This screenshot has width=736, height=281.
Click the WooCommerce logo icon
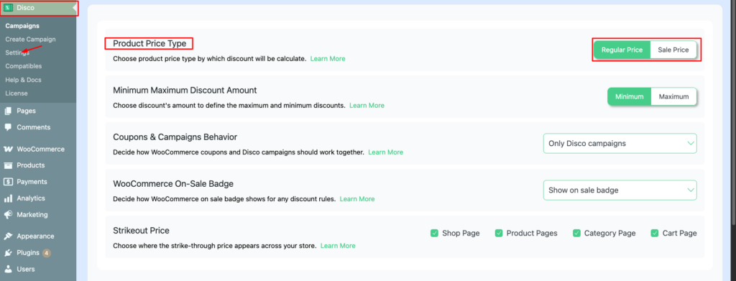click(x=8, y=149)
